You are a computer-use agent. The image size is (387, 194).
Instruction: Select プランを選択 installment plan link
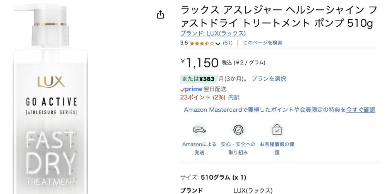(x=269, y=78)
